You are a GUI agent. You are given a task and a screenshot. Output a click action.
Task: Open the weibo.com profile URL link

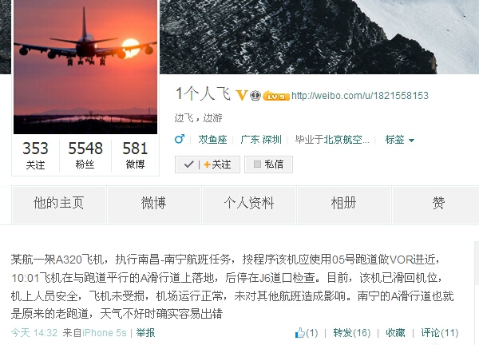coord(360,96)
